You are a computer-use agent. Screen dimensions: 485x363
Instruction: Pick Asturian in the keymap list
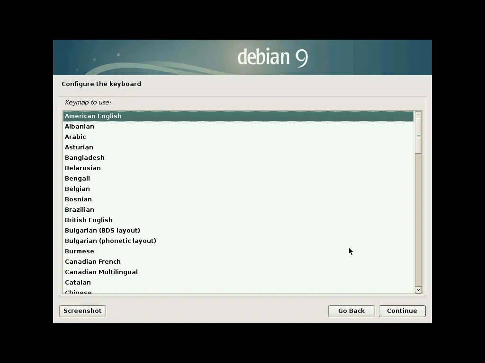pyautogui.click(x=238, y=147)
